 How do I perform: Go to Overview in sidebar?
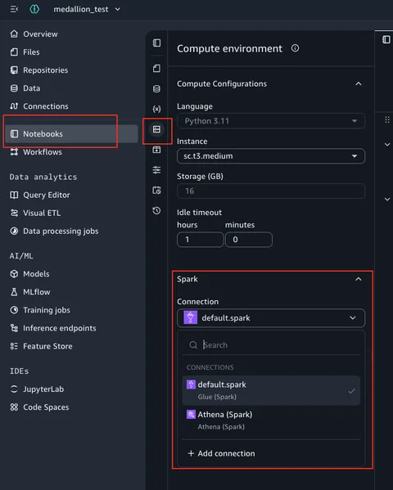click(x=34, y=34)
